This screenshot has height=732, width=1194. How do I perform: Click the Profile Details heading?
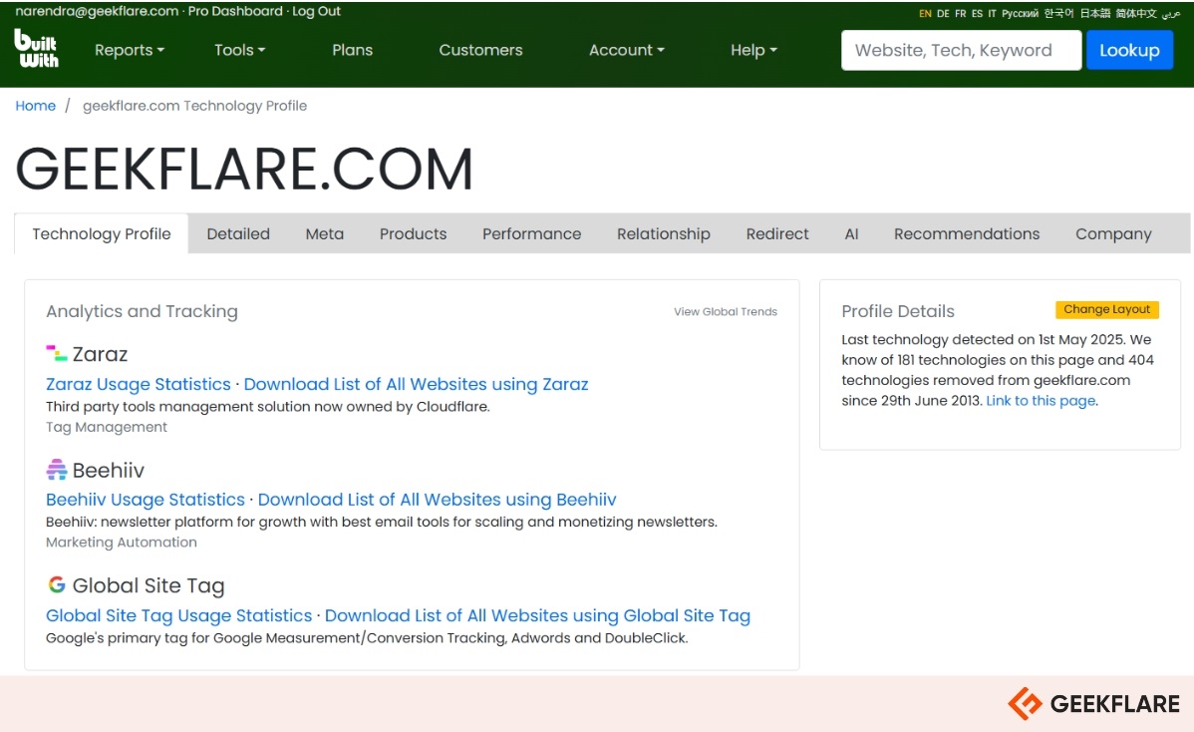click(898, 311)
